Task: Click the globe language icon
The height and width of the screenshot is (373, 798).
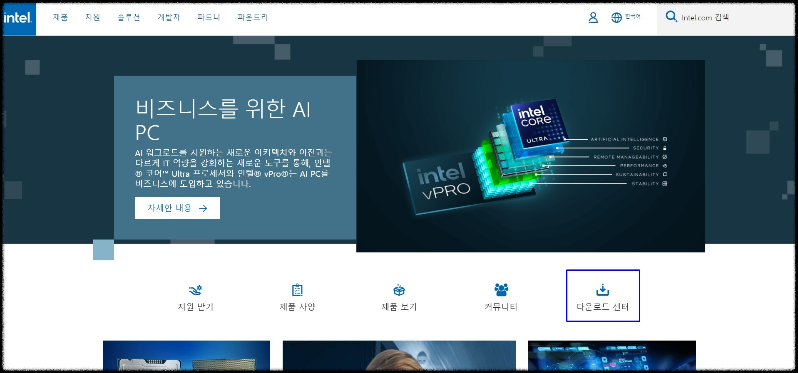Action: (x=616, y=17)
